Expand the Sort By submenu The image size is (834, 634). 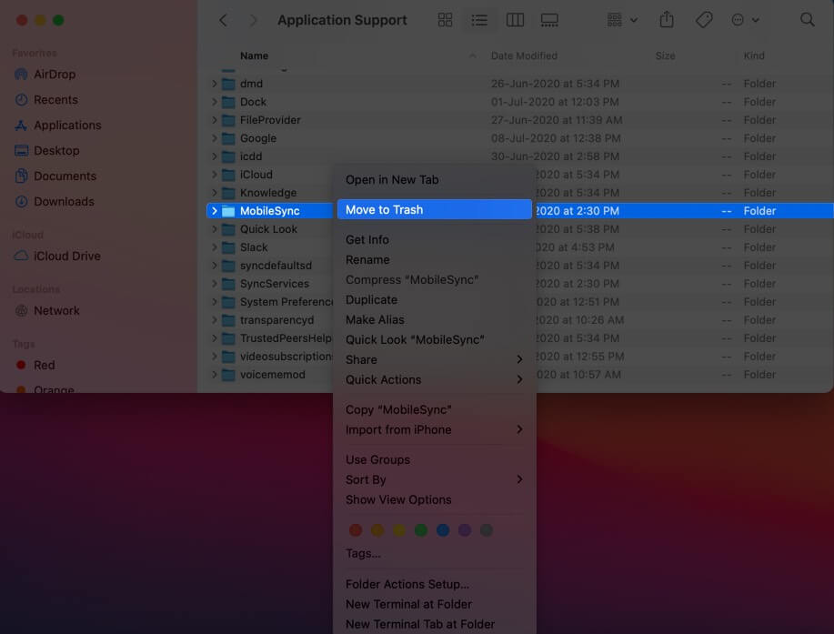point(365,479)
